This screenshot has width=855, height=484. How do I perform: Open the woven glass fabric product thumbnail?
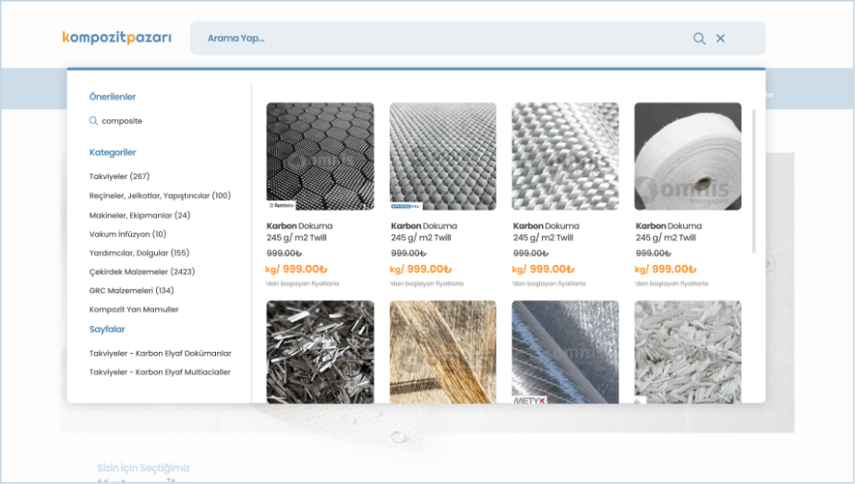pos(565,156)
